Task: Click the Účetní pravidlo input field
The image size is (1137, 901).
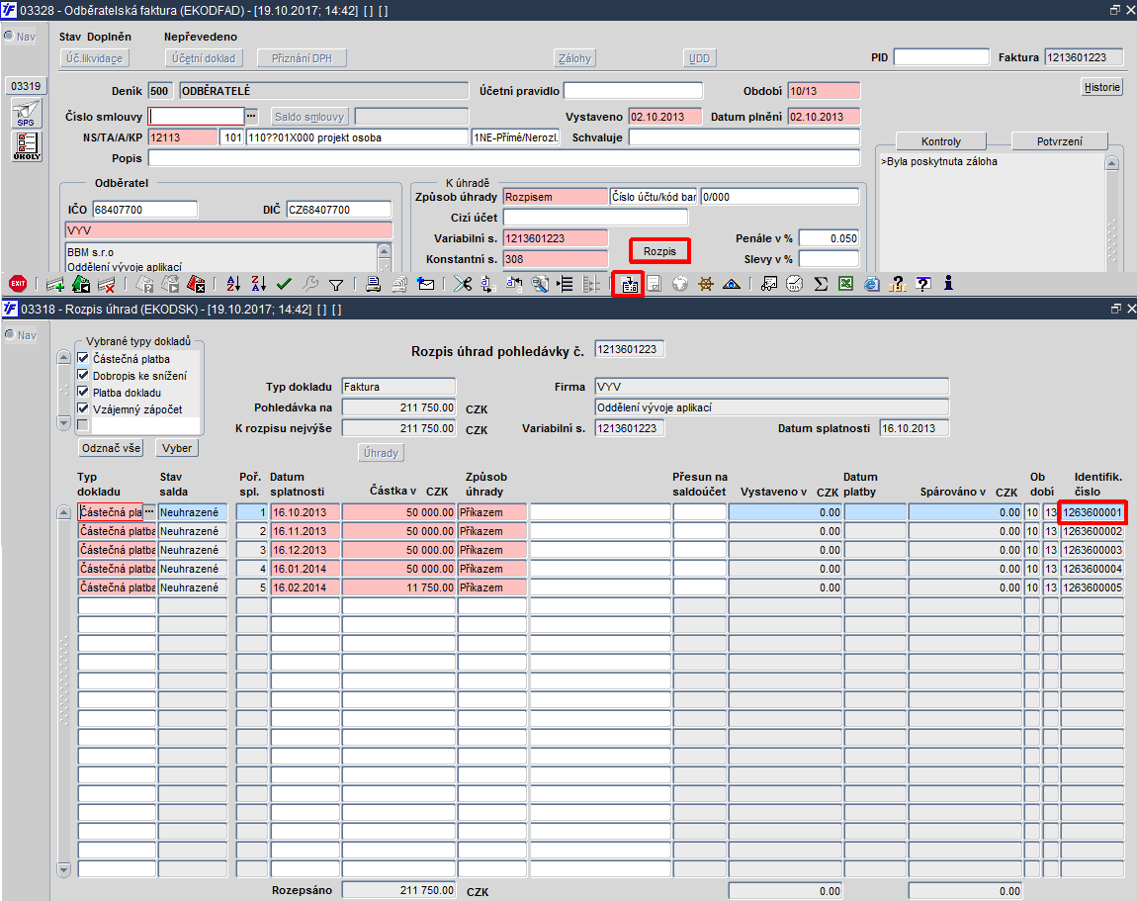Action: tap(633, 91)
